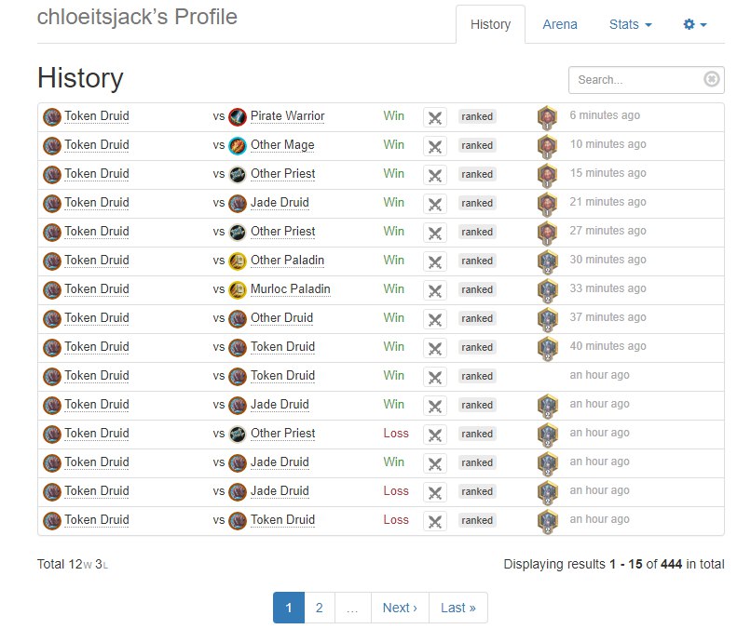Clear the search field with X icon

712,80
